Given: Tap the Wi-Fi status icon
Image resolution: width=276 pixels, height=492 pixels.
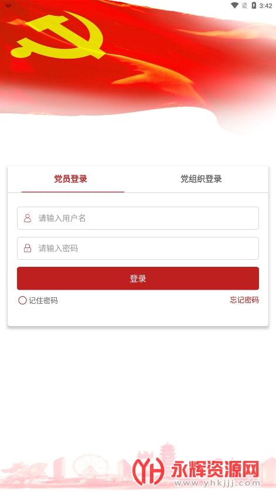Looking at the screenshot, I should pos(234,6).
